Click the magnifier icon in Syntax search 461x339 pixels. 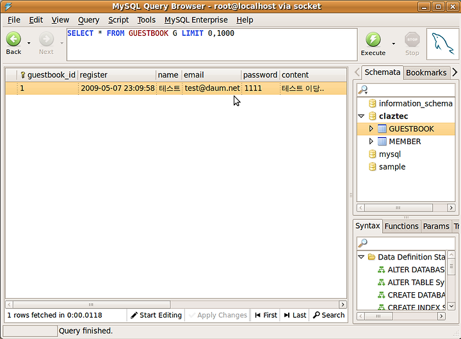(x=363, y=243)
